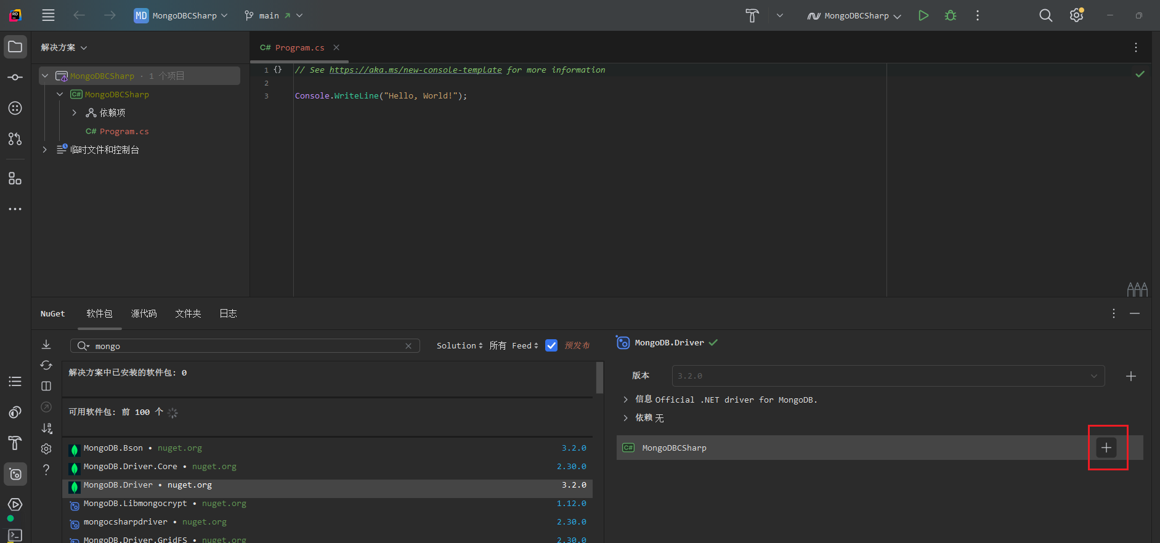Open the Terminal tool window icon
Viewport: 1160px width, 543px height.
[x=15, y=535]
